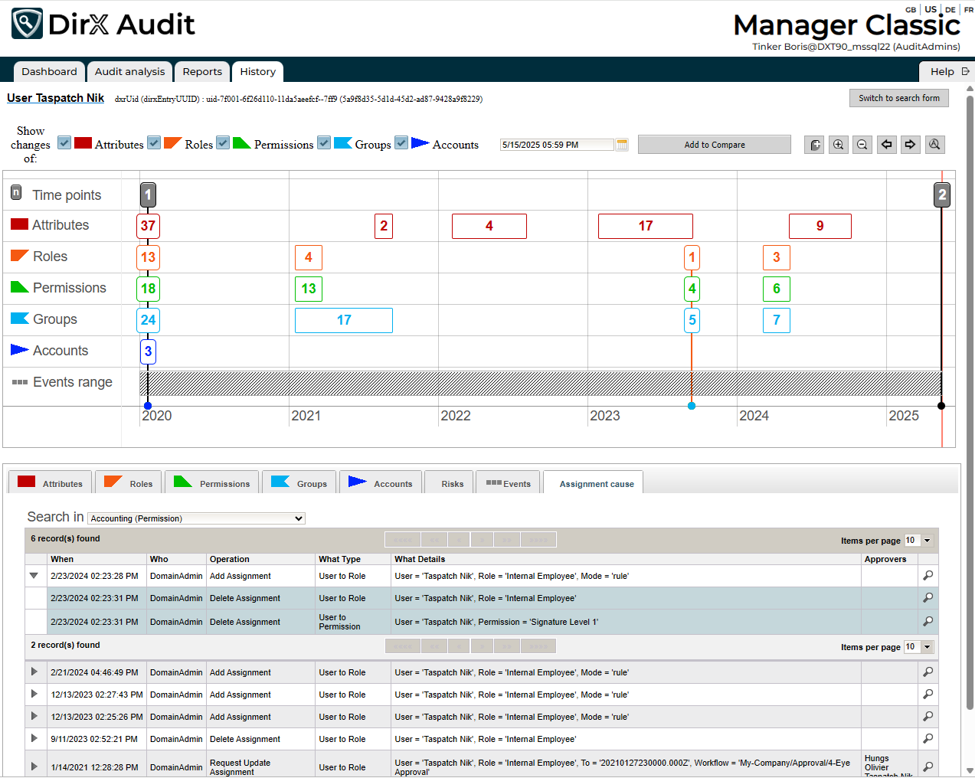Move timeline right with the arrow icon
Screen dimensions: 975x778
point(910,145)
